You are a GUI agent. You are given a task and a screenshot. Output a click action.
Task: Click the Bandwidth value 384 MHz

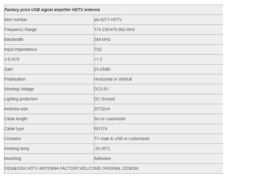click(x=102, y=39)
